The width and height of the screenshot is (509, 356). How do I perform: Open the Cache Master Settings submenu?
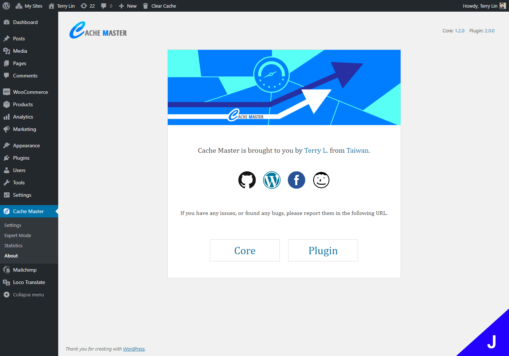(13, 225)
